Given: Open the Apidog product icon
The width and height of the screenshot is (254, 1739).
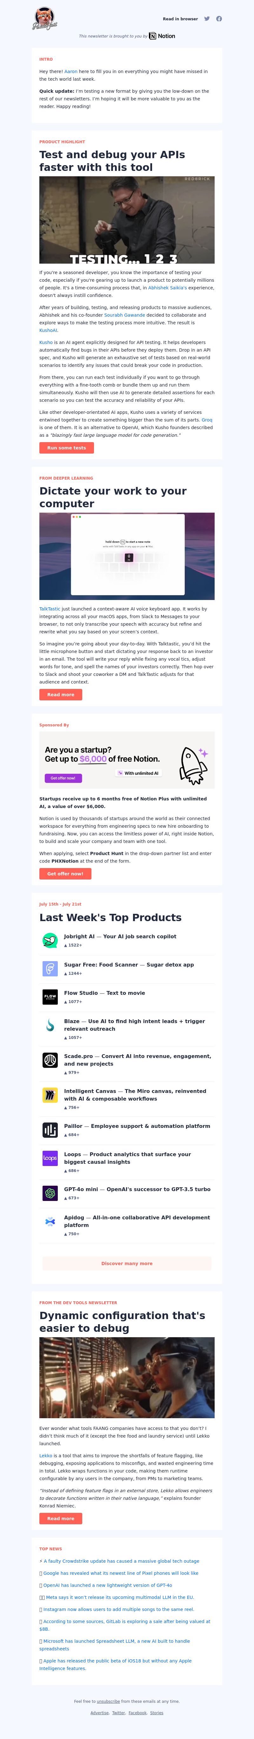Looking at the screenshot, I should point(50,1221).
